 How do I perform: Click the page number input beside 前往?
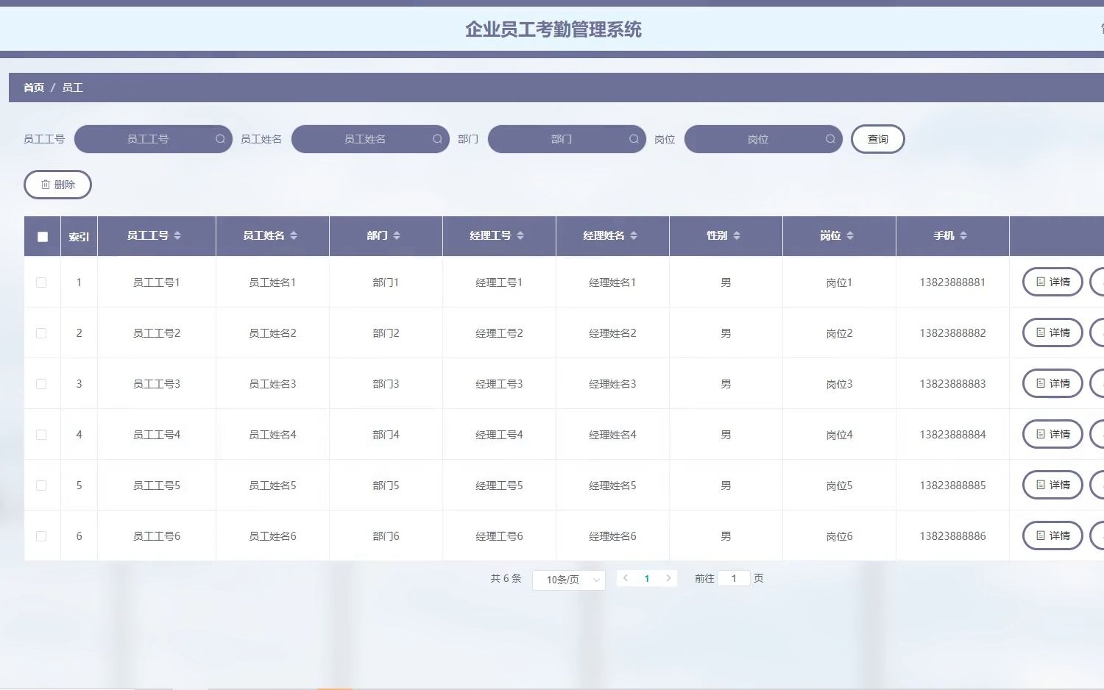734,578
